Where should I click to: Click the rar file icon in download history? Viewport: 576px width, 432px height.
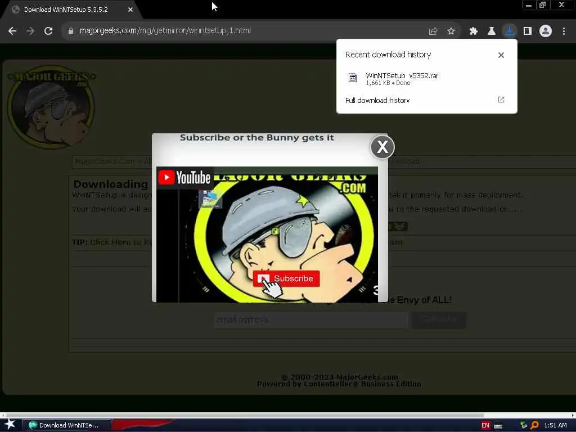[353, 78]
